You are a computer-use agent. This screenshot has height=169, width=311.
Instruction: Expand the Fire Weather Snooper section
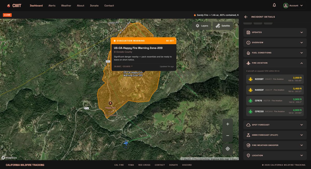pyautogui.click(x=301, y=145)
